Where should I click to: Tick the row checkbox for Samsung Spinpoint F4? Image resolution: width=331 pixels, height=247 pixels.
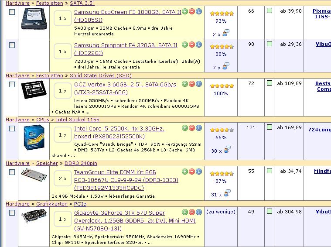pos(12,45)
